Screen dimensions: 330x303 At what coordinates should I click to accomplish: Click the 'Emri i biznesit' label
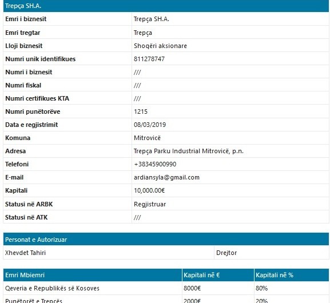point(26,19)
